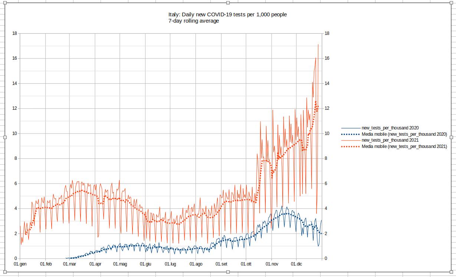Click the '18' label on left y-axis
456x277 pixels.
click(x=14, y=33)
